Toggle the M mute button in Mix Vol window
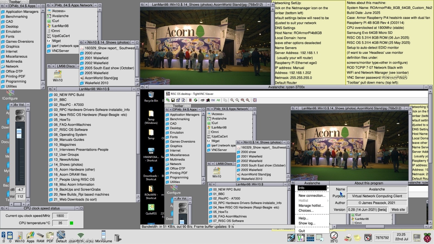Screen dimensions: 434x244 (20, 118)
